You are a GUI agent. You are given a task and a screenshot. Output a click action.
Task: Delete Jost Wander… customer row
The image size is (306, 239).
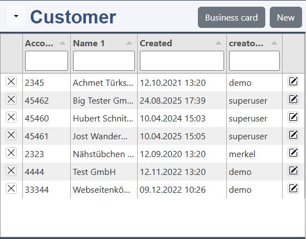pos(11,135)
